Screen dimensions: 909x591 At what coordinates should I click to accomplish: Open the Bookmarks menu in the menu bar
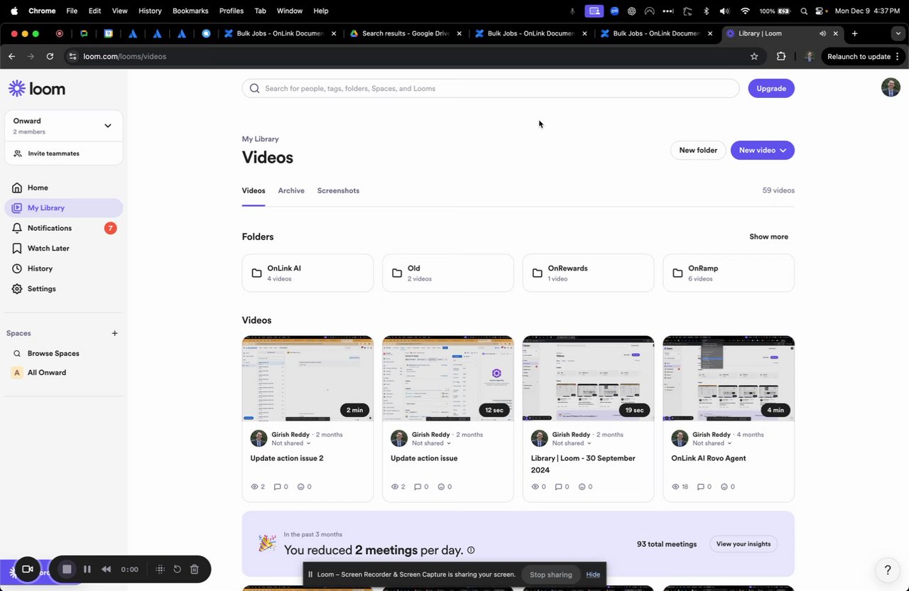[x=190, y=11]
